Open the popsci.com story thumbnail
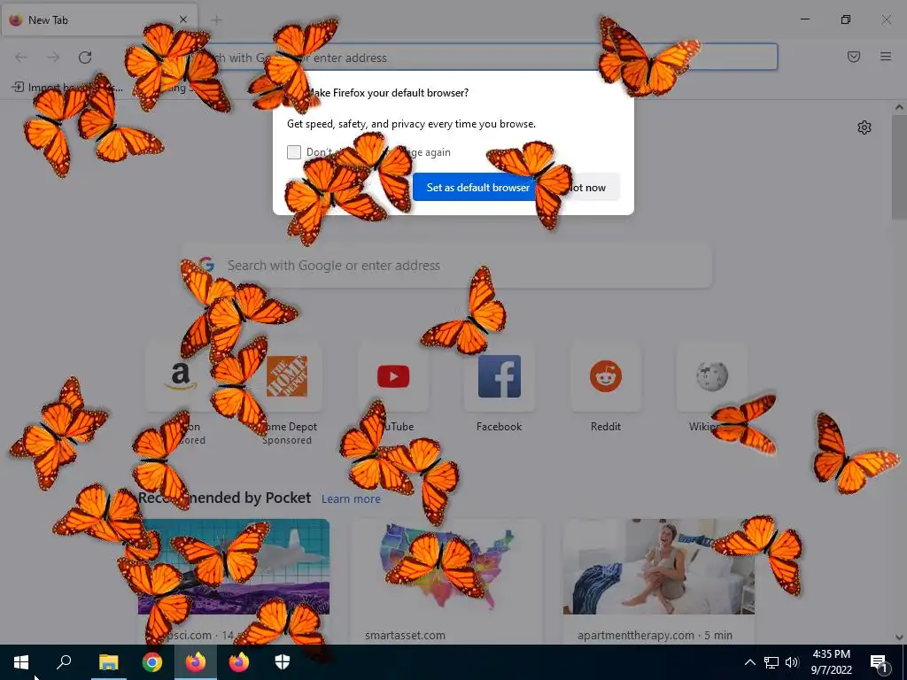The height and width of the screenshot is (680, 907). pyautogui.click(x=234, y=567)
